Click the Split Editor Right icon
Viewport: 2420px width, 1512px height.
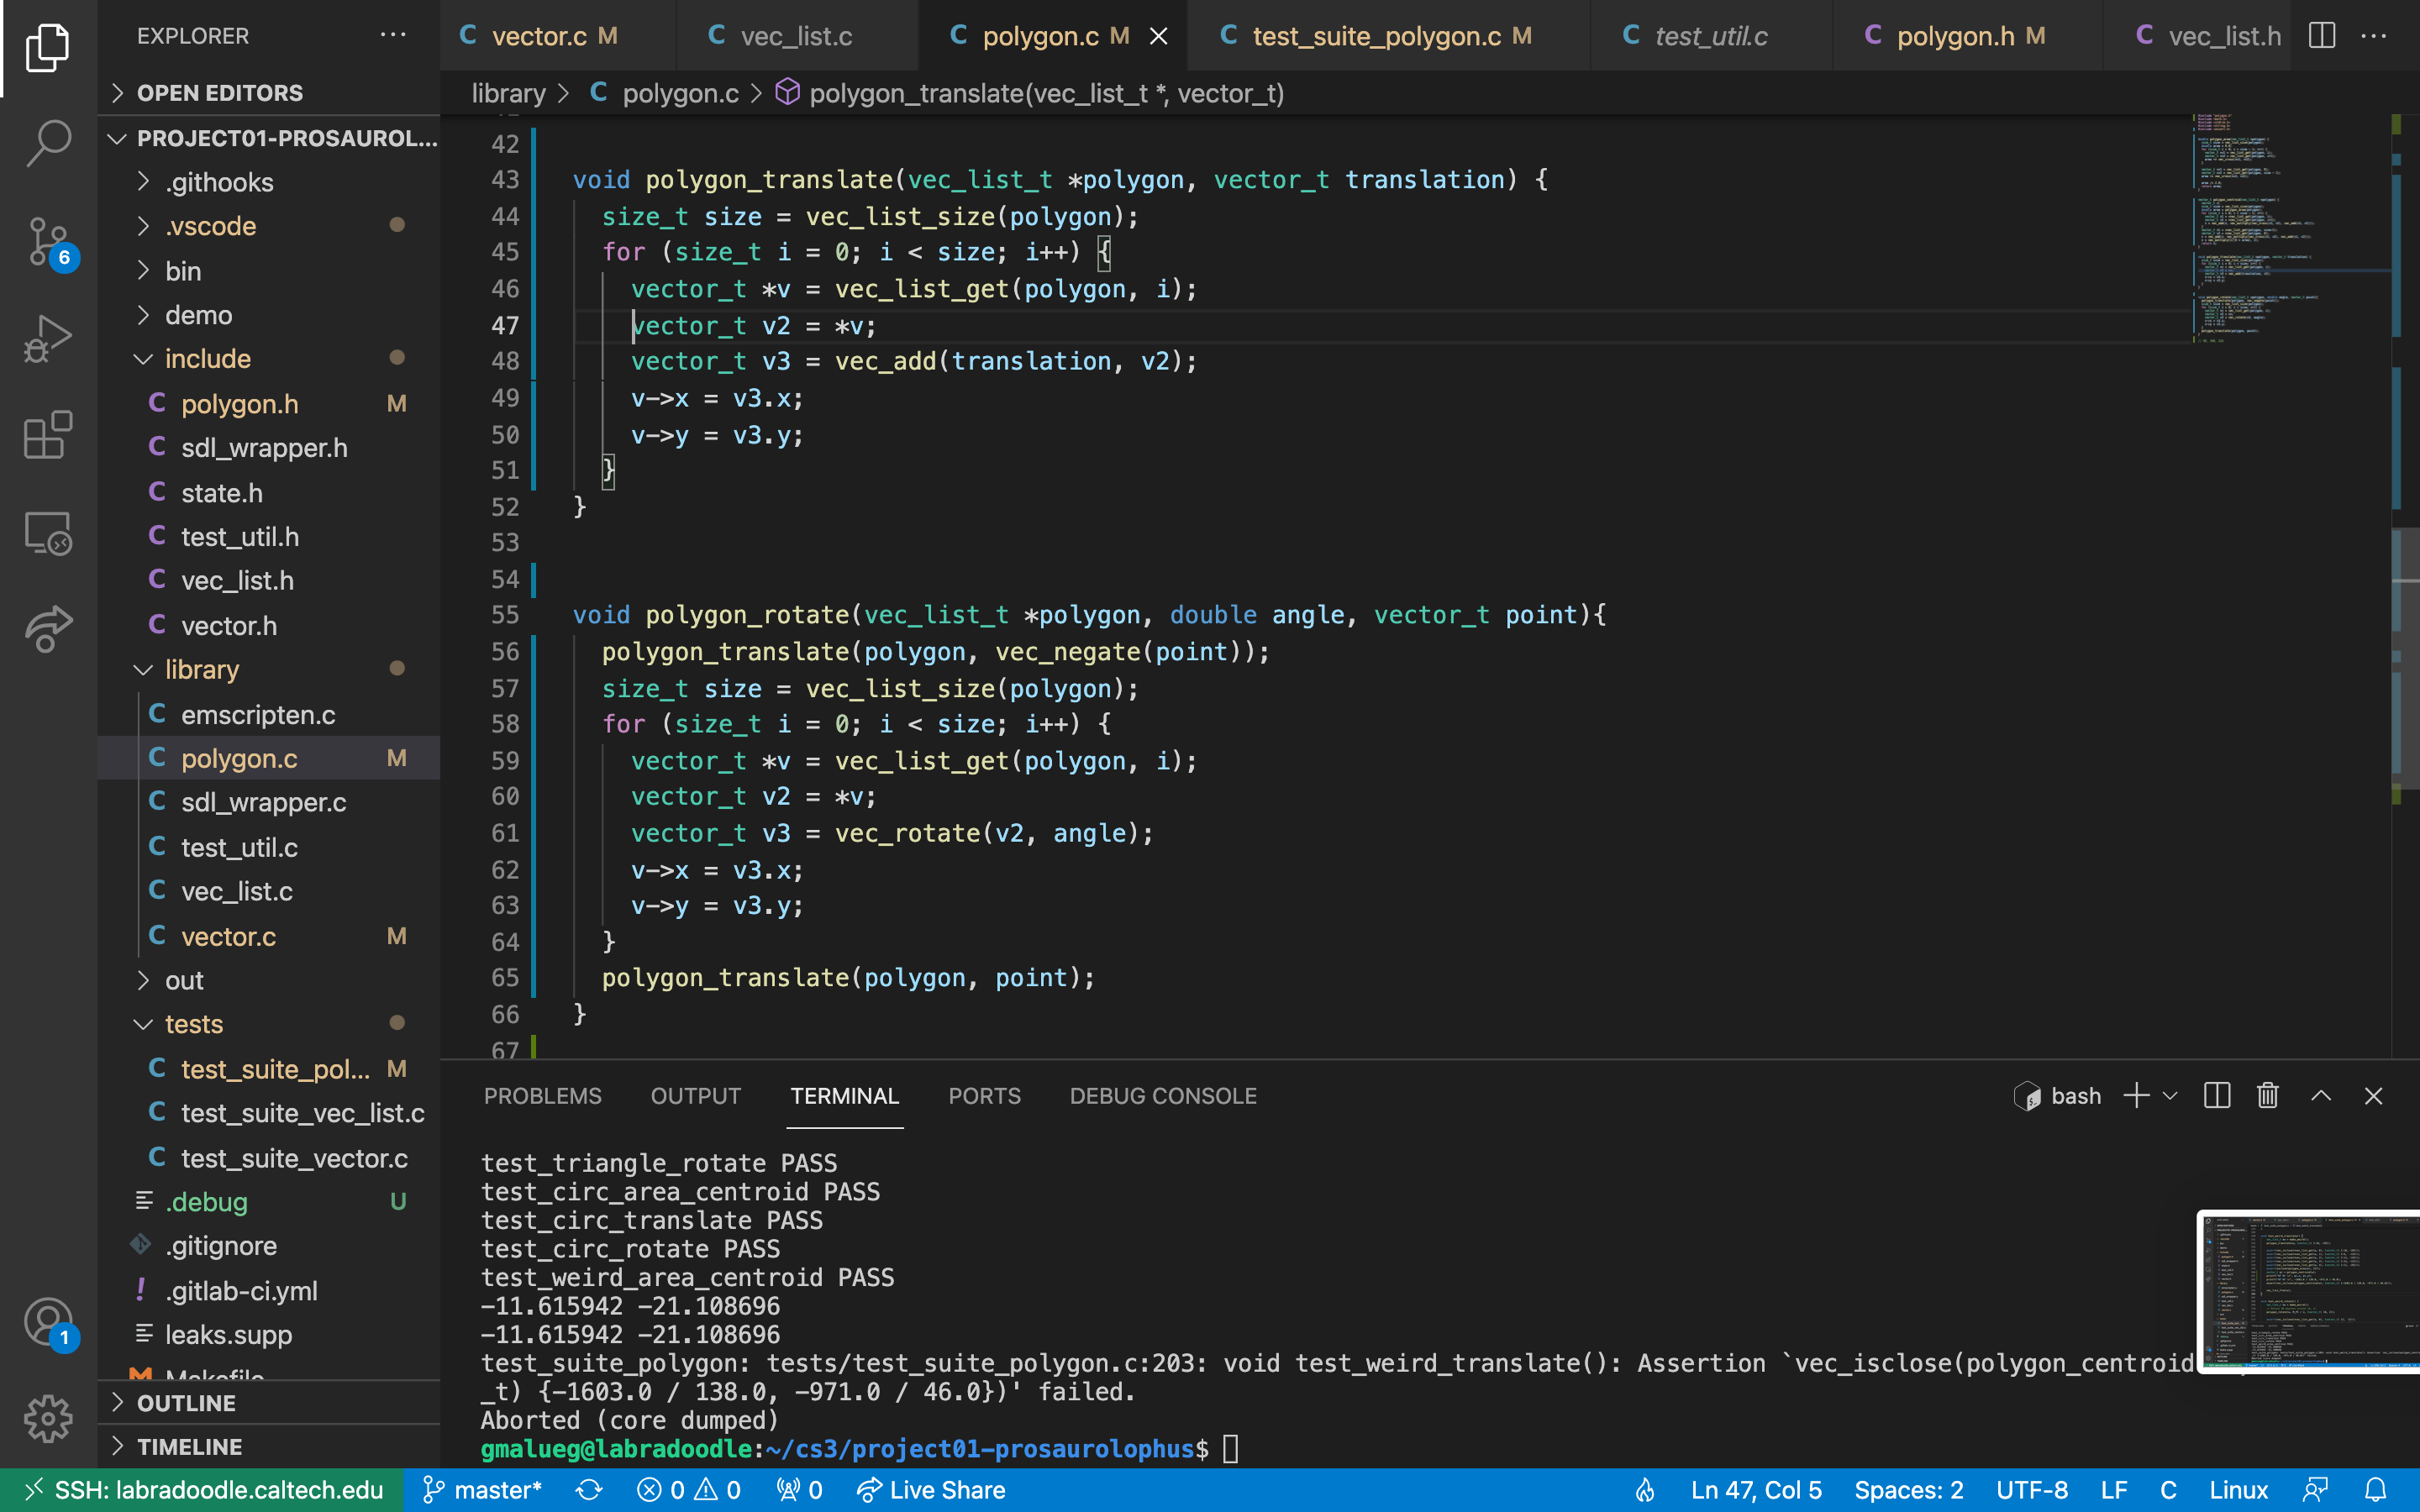tap(2321, 36)
